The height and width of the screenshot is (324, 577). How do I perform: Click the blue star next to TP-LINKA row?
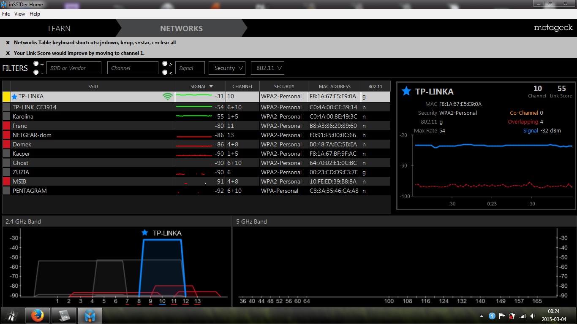pyautogui.click(x=14, y=97)
